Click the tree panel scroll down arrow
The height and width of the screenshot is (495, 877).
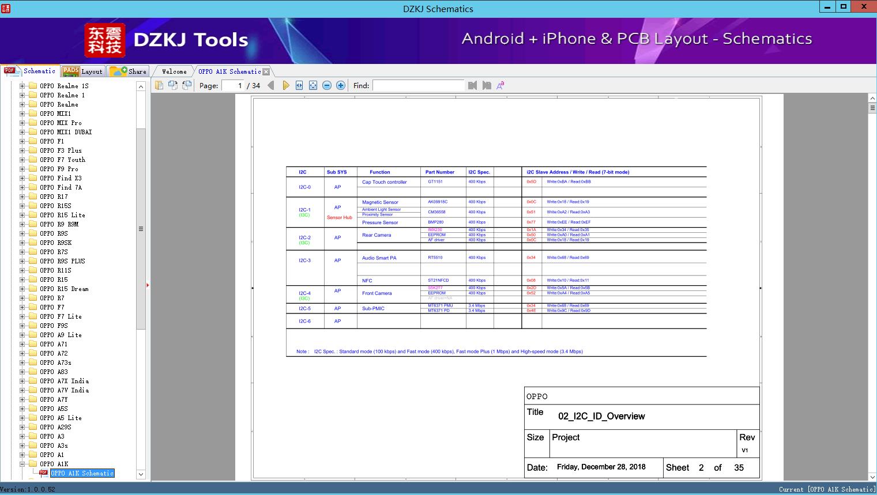click(141, 474)
